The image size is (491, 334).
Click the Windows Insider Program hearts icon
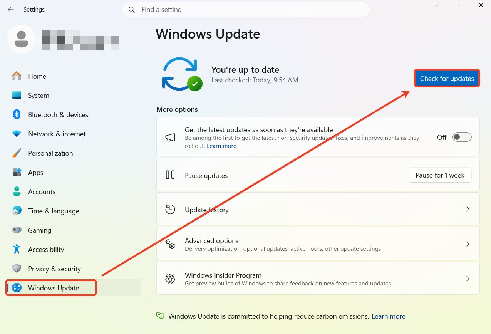pyautogui.click(x=170, y=279)
